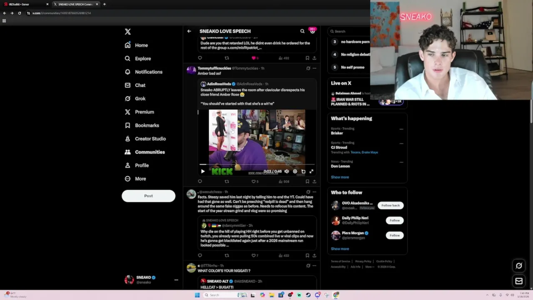The image size is (533, 300).
Task: Bookmark the weoutcheea Steezy post
Action: tap(307, 255)
